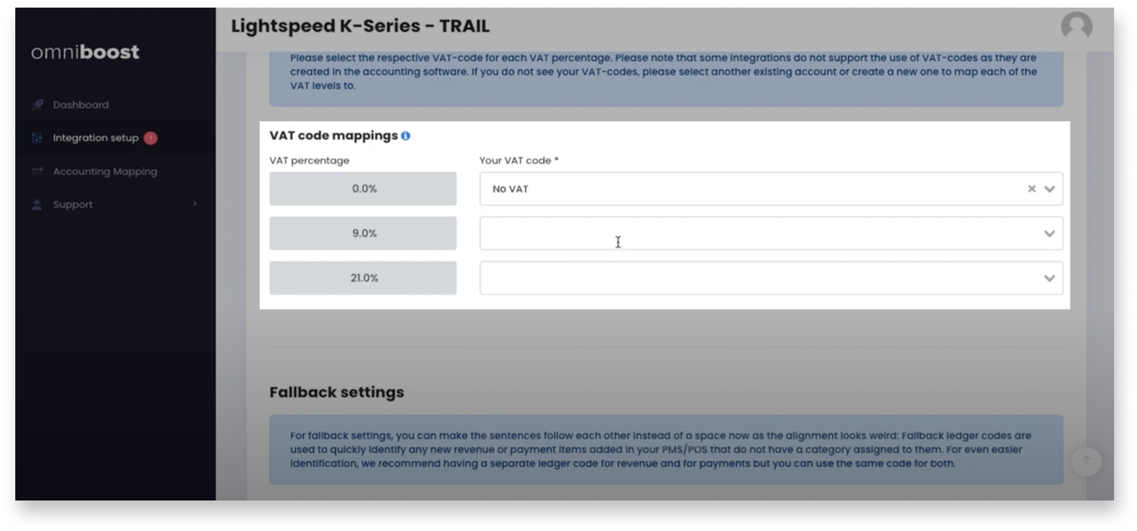Go to Dashboard in the sidebar
This screenshot has width=1137, height=531.
click(80, 105)
